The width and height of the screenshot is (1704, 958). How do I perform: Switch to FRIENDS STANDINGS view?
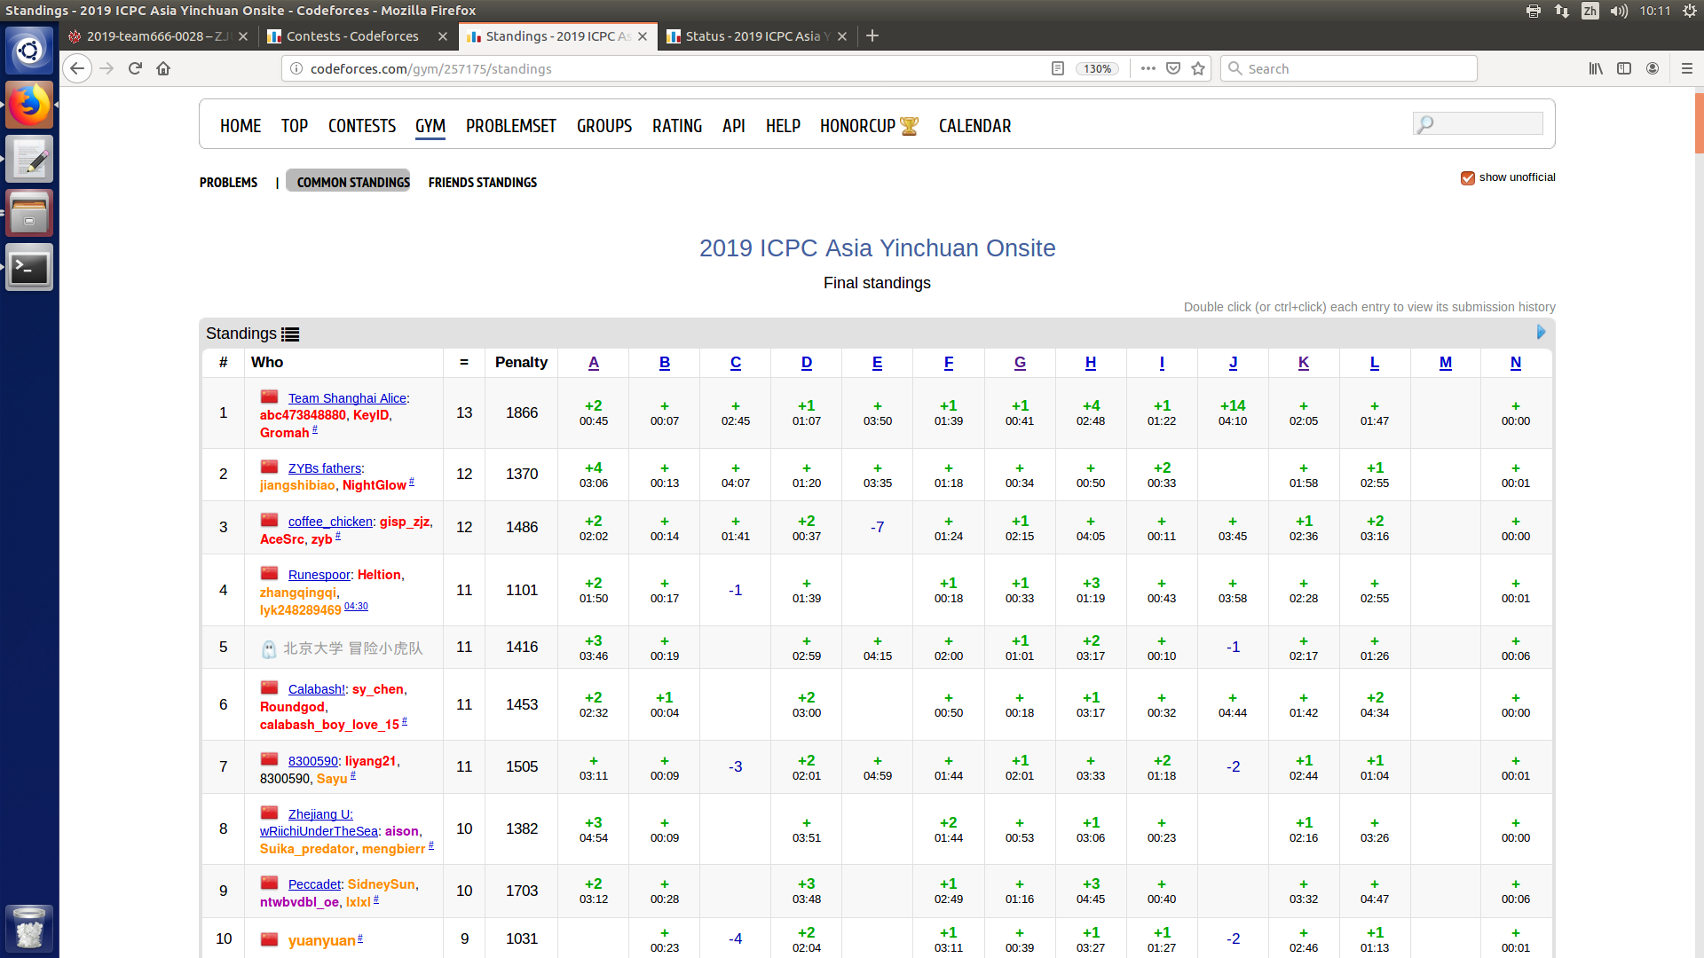(482, 183)
